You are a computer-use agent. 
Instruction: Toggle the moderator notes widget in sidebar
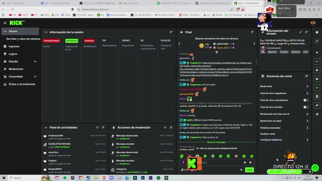317,70
